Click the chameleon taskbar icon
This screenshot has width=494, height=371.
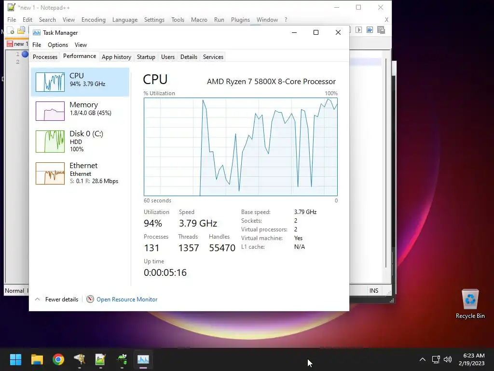[x=122, y=359]
